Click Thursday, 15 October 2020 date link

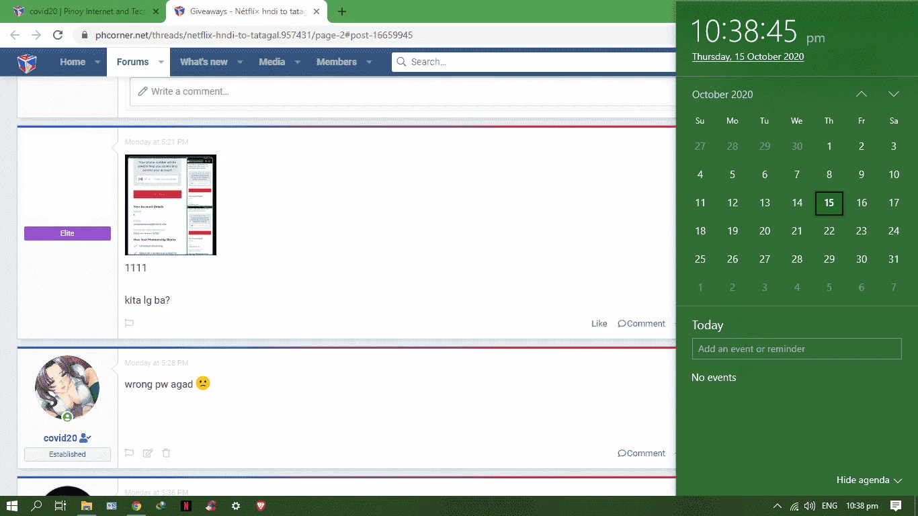[748, 56]
